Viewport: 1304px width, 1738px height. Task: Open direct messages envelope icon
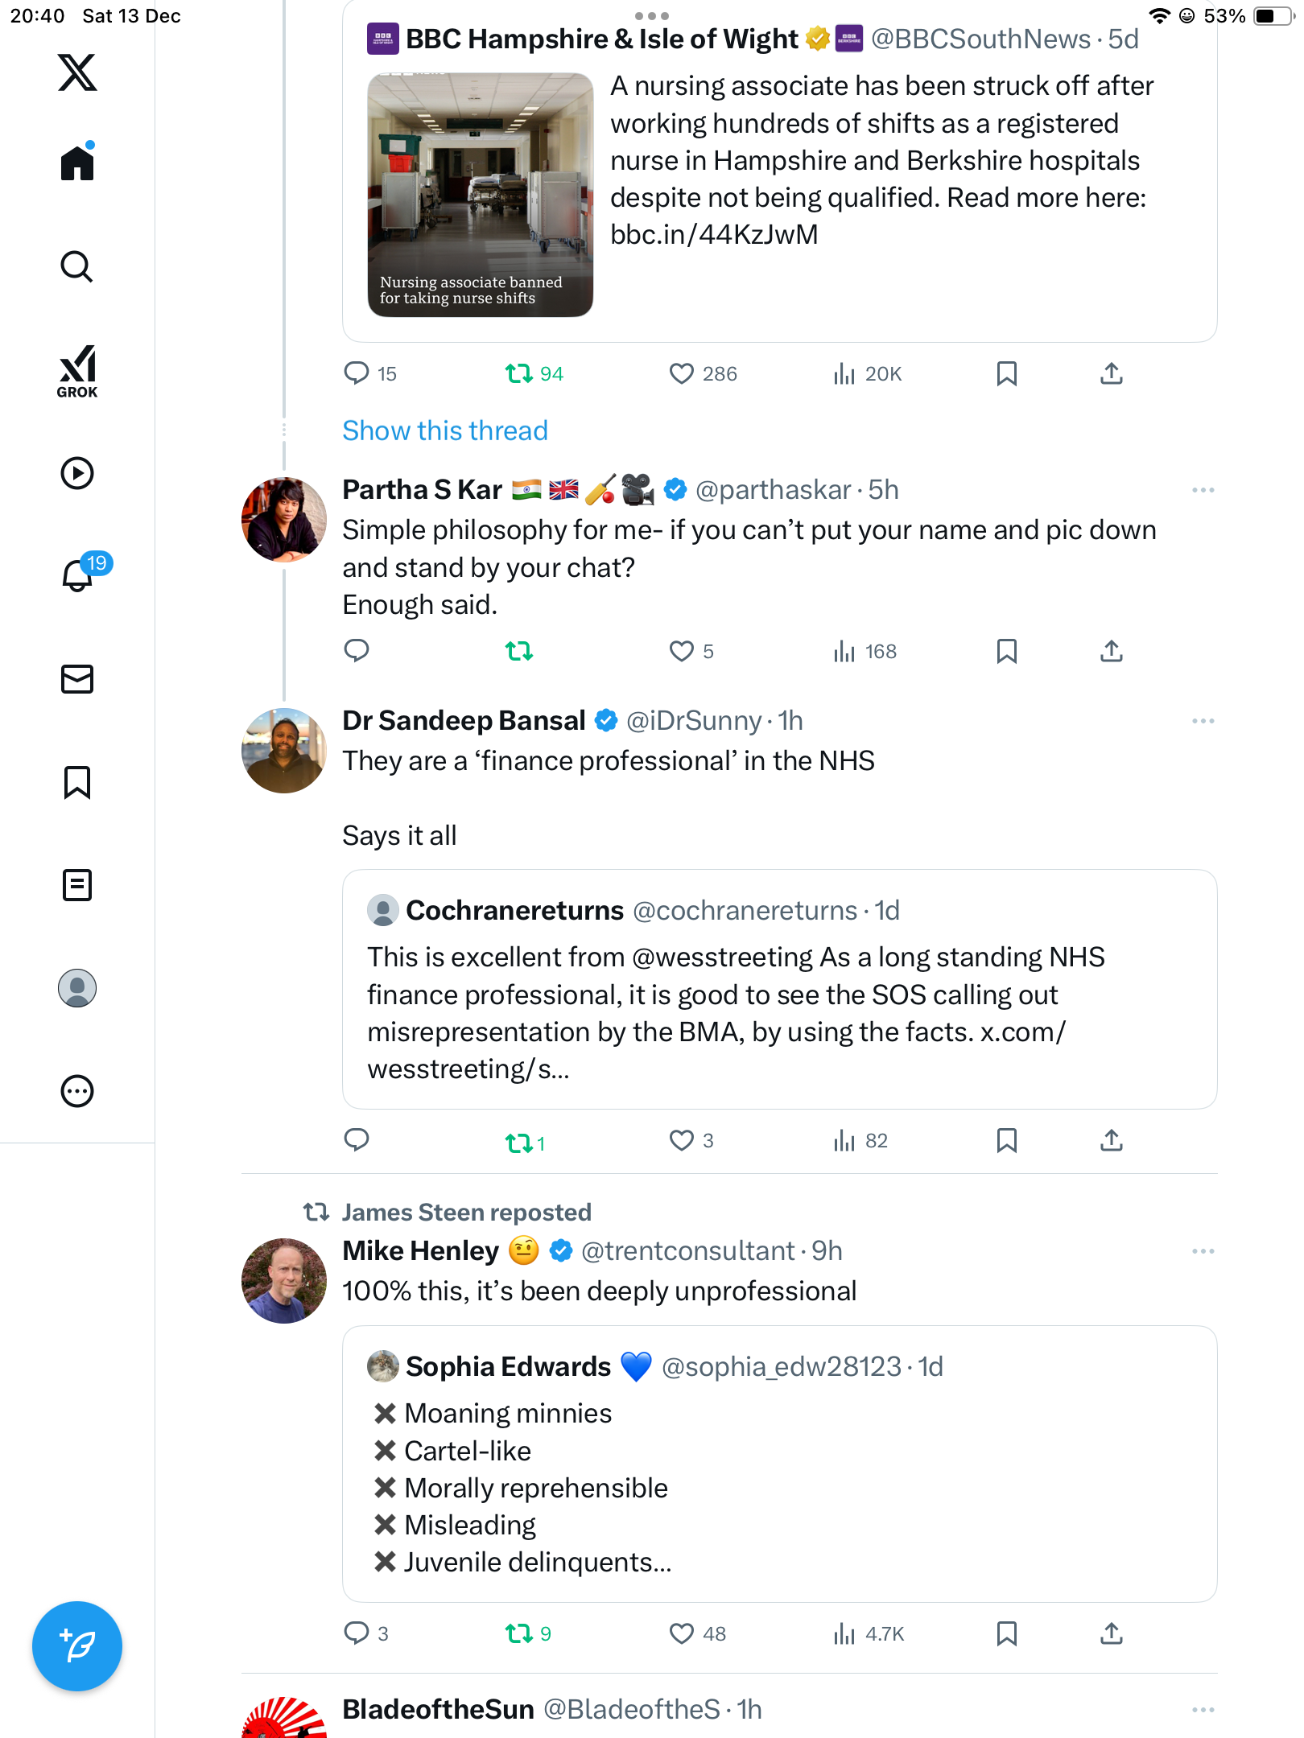pyautogui.click(x=77, y=679)
